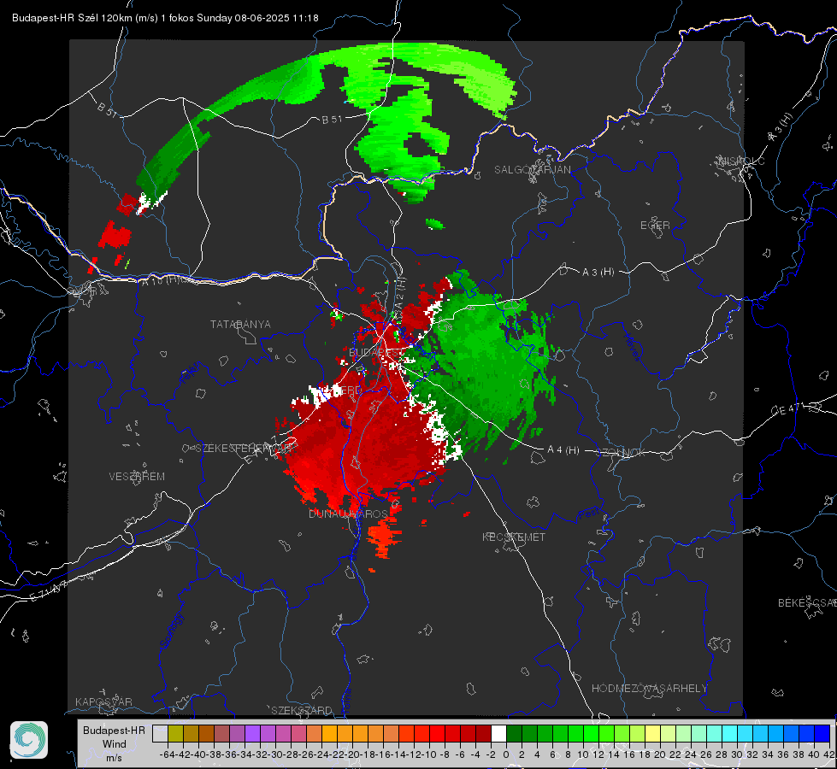
Task: Click the BEKESCSABA city label
Action: (x=807, y=603)
